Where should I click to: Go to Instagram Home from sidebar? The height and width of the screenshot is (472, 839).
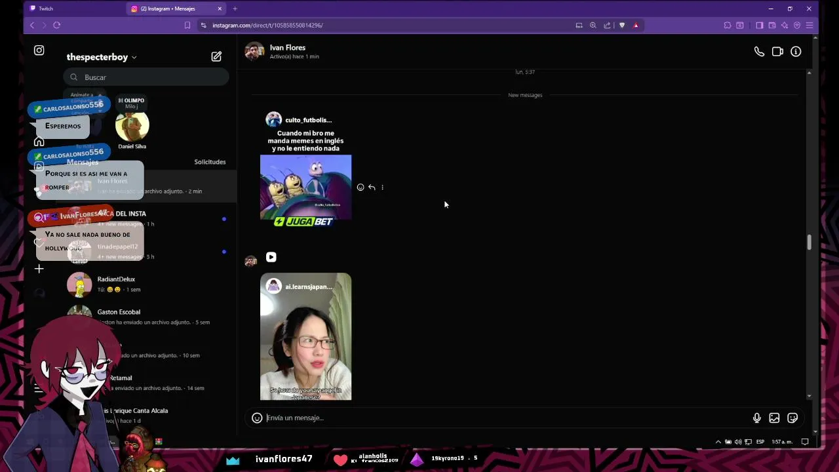click(x=39, y=142)
